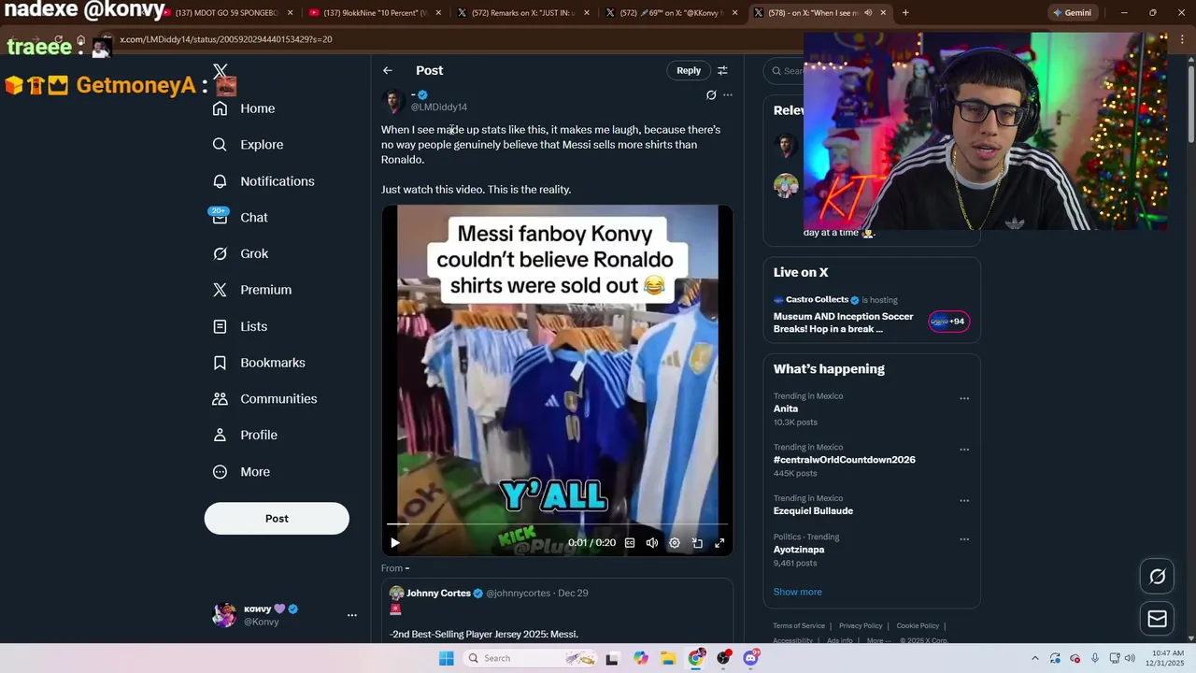1196x673 pixels.
Task: Open floating messages envelope button
Action: pyautogui.click(x=1157, y=619)
